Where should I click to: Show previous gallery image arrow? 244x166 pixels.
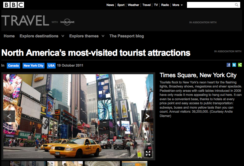click(9, 116)
